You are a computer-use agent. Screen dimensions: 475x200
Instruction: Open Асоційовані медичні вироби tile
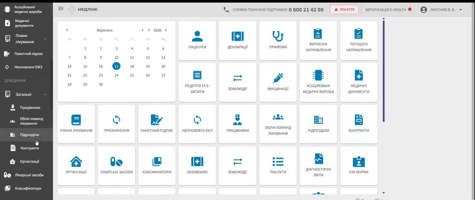(318, 82)
